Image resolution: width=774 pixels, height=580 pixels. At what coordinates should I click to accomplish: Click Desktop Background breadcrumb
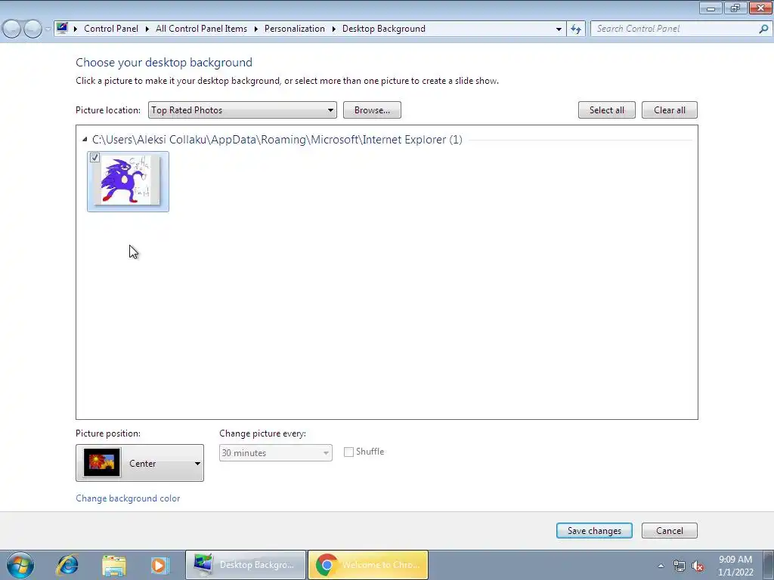pyautogui.click(x=383, y=29)
